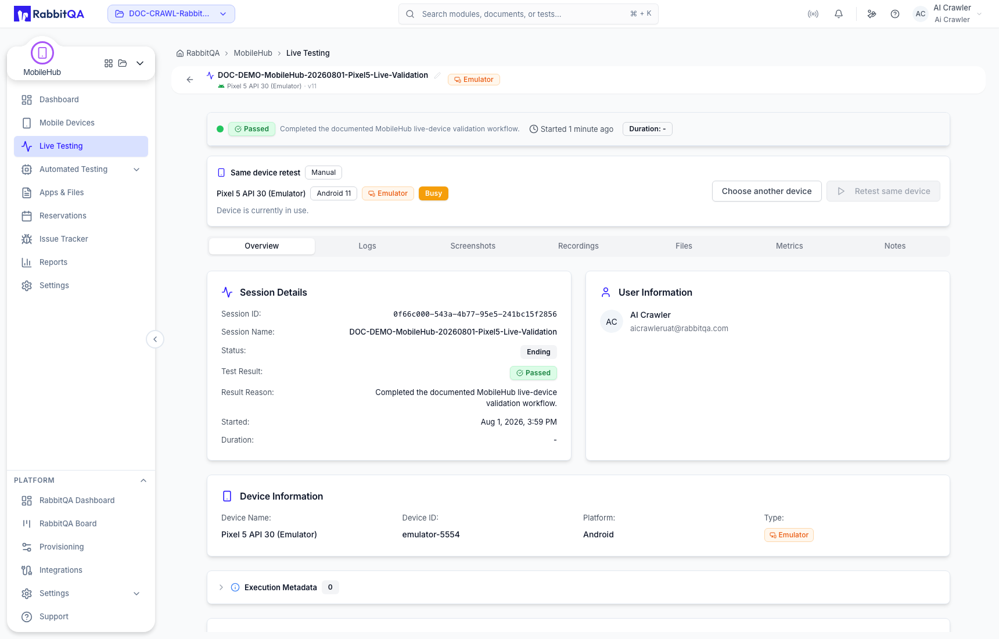Open MobileHub Settings below Reports
The height and width of the screenshot is (639, 999).
pyautogui.click(x=81, y=286)
